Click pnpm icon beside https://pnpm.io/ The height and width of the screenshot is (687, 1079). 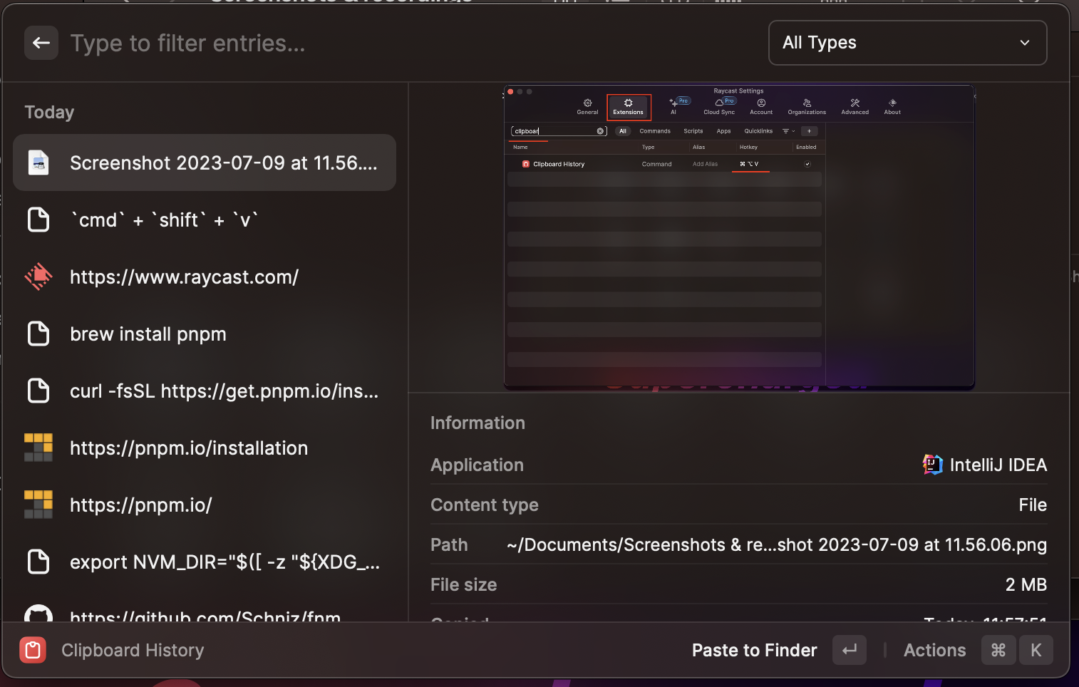tap(38, 505)
